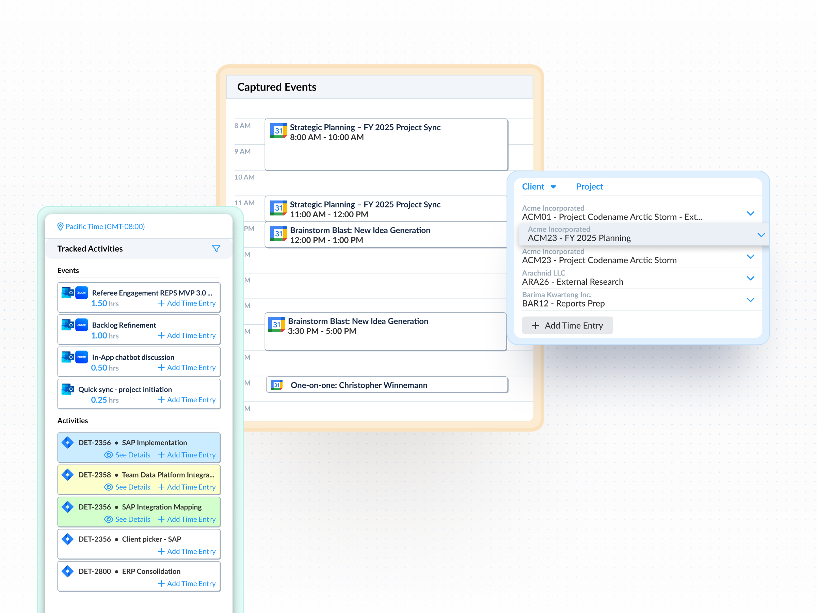Click See Details eye on SAP Integration Mapping
The height and width of the screenshot is (613, 817).
pos(109,519)
